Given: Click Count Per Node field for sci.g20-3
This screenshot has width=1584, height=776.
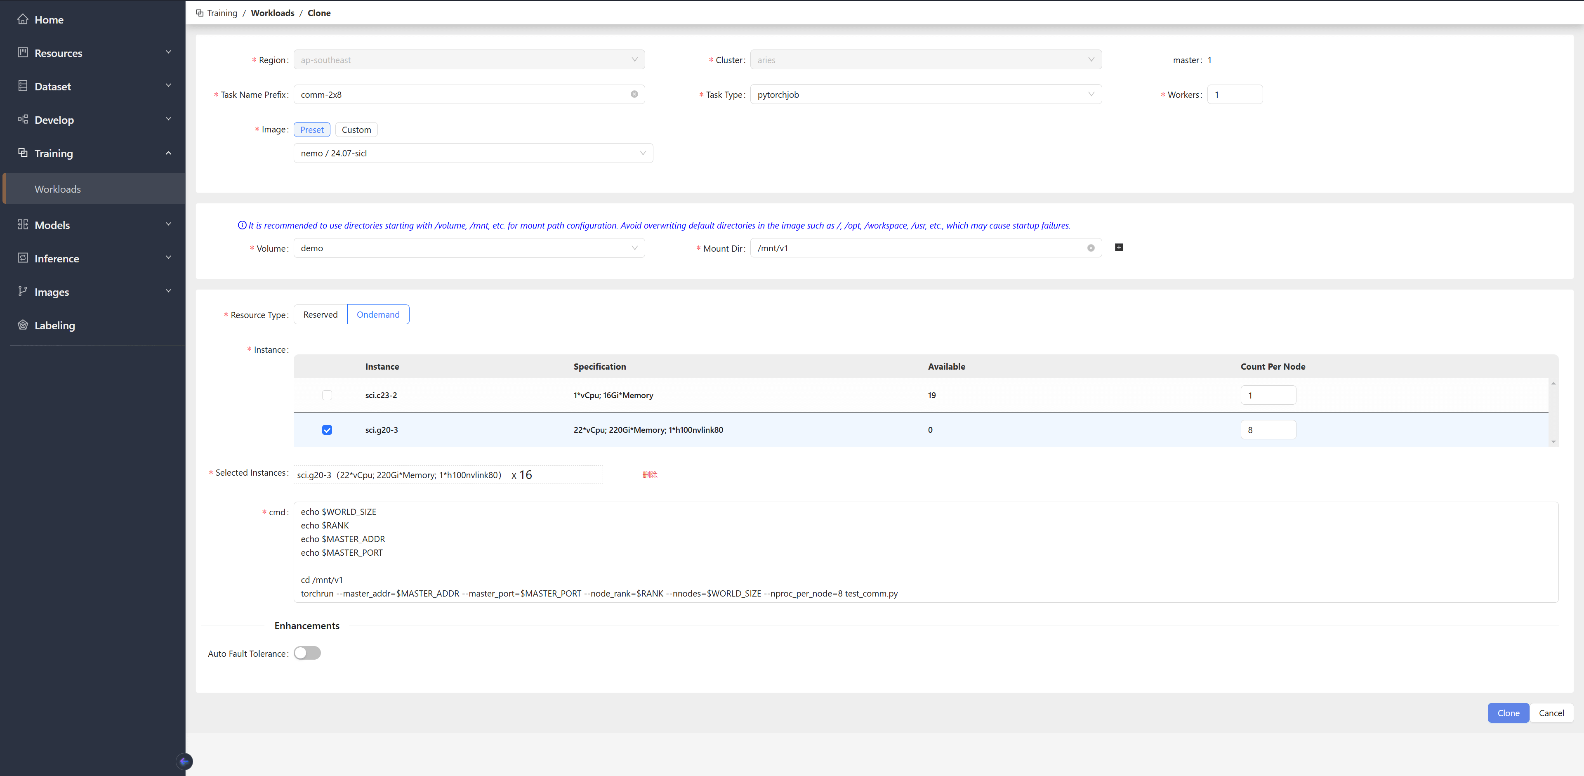Looking at the screenshot, I should [1268, 429].
